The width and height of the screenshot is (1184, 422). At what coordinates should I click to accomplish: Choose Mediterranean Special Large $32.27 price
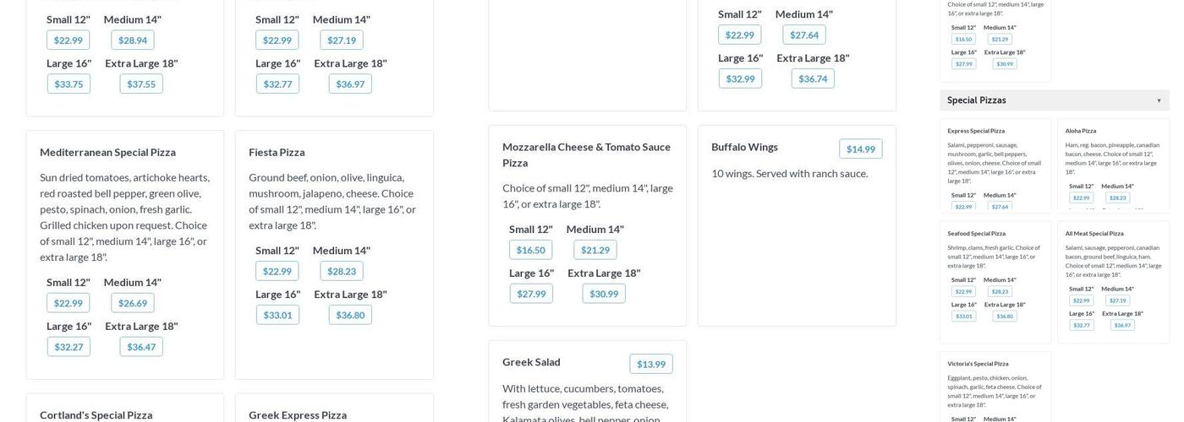(69, 347)
